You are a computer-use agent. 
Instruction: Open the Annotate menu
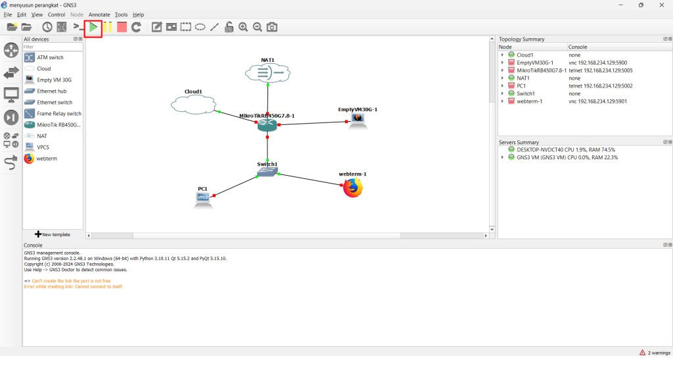[x=99, y=14]
